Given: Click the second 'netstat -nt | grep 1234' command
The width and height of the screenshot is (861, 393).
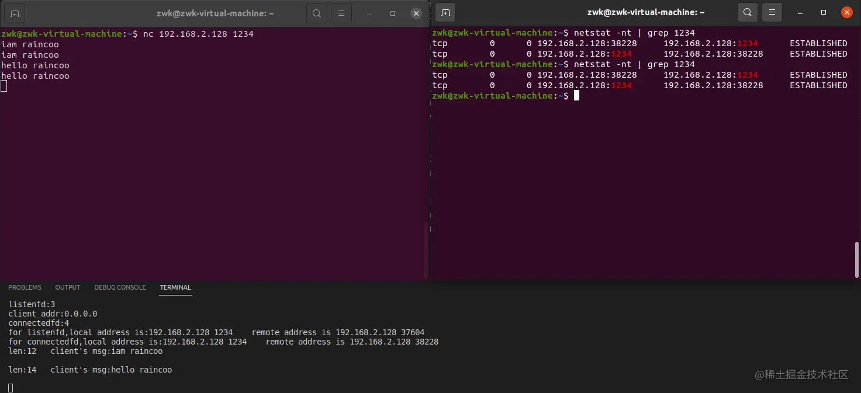Looking at the screenshot, I should 634,64.
